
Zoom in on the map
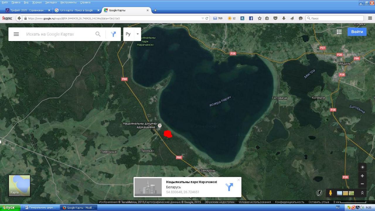pos(362,176)
